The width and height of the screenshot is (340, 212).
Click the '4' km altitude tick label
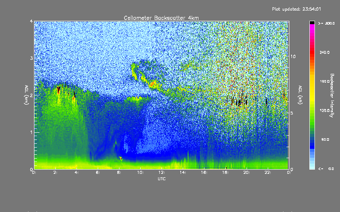click(31, 22)
